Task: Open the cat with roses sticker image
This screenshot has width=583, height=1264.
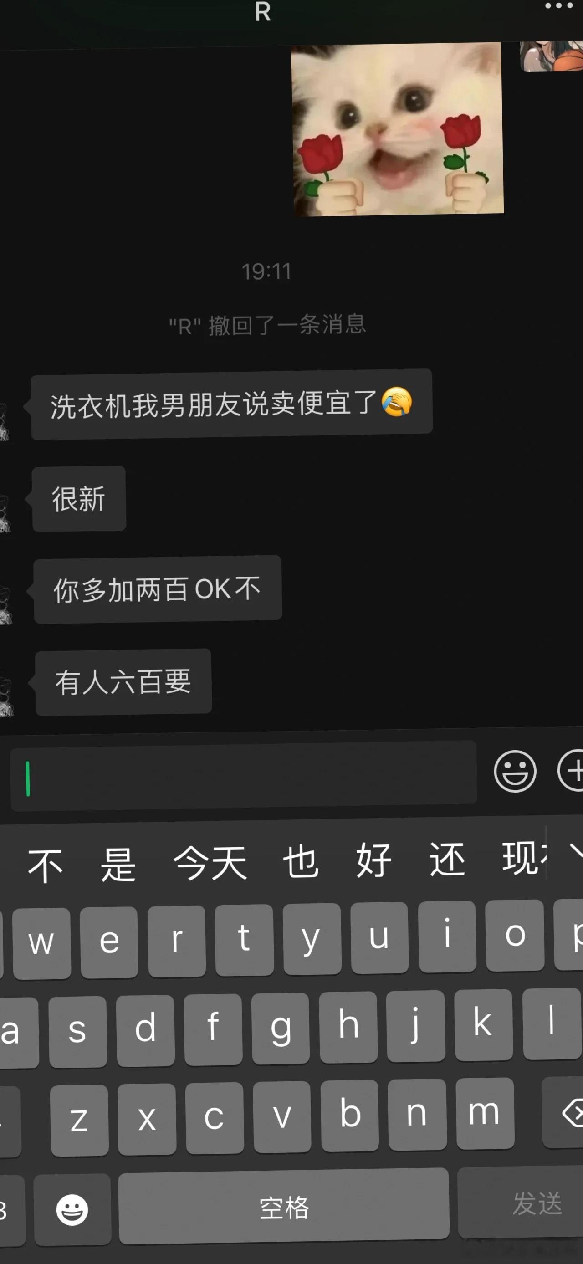Action: (x=398, y=129)
